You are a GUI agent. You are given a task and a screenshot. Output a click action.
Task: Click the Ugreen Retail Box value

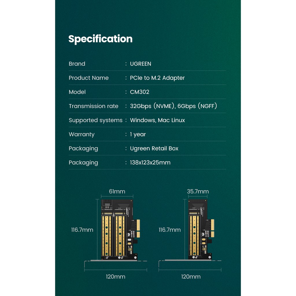click(x=154, y=149)
